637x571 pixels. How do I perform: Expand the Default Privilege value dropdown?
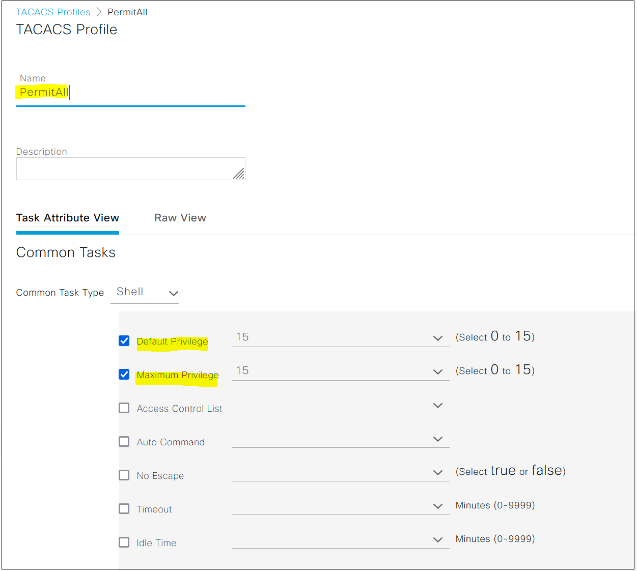click(x=438, y=338)
